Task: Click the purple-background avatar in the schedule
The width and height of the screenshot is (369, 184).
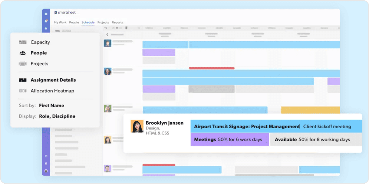Action: click(108, 168)
